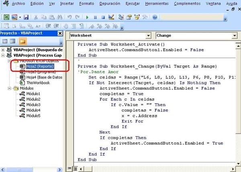241x172 pixels.
Task: Collapse the Módulos folder
Action: (x=9, y=88)
